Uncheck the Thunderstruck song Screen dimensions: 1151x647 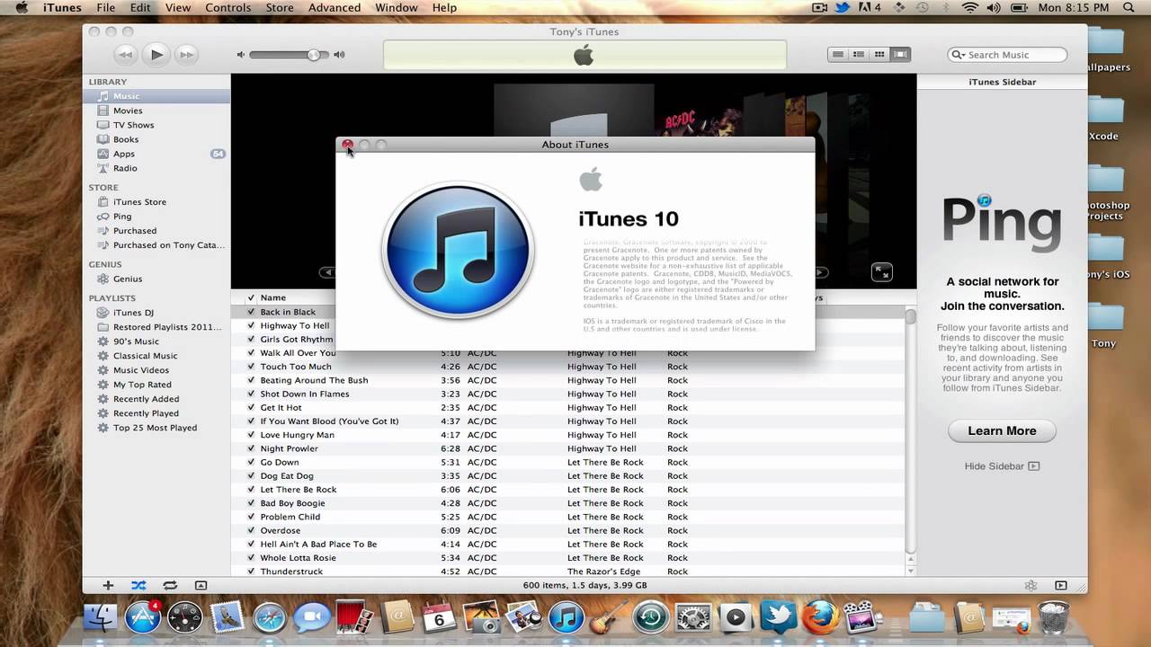pyautogui.click(x=251, y=572)
